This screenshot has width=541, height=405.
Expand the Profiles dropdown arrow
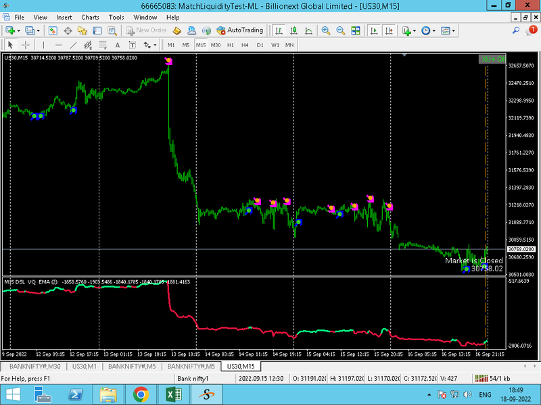(x=39, y=31)
